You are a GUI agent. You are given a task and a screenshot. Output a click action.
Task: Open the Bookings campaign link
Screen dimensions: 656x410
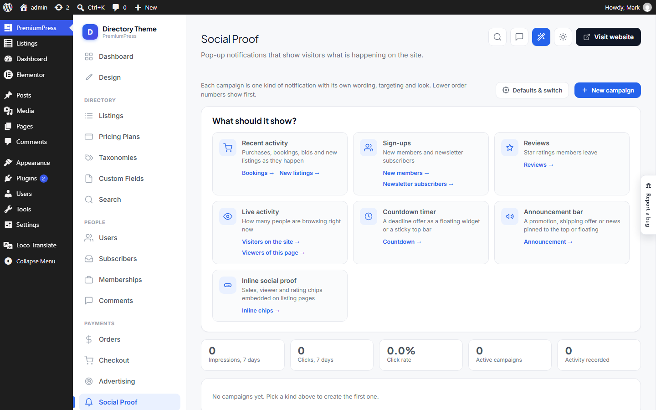pos(258,173)
